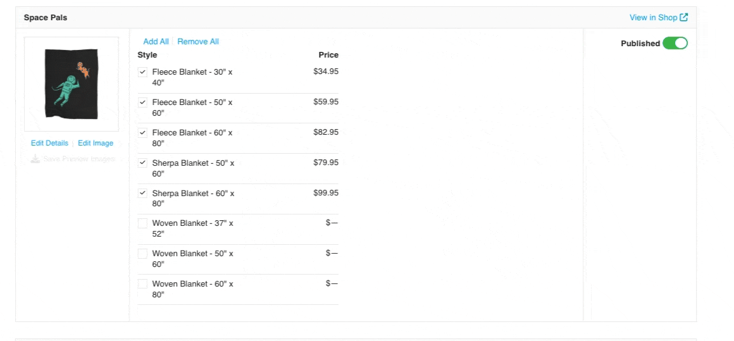The image size is (734, 341).
Task: Open the View in Shop link
Action: point(653,18)
